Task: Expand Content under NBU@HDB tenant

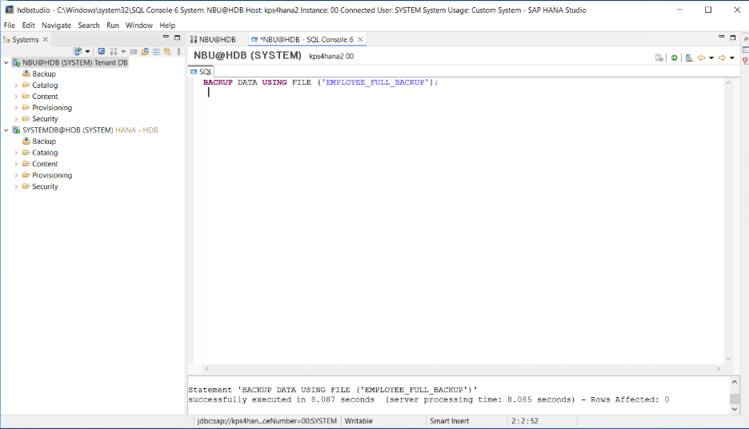Action: (16, 97)
